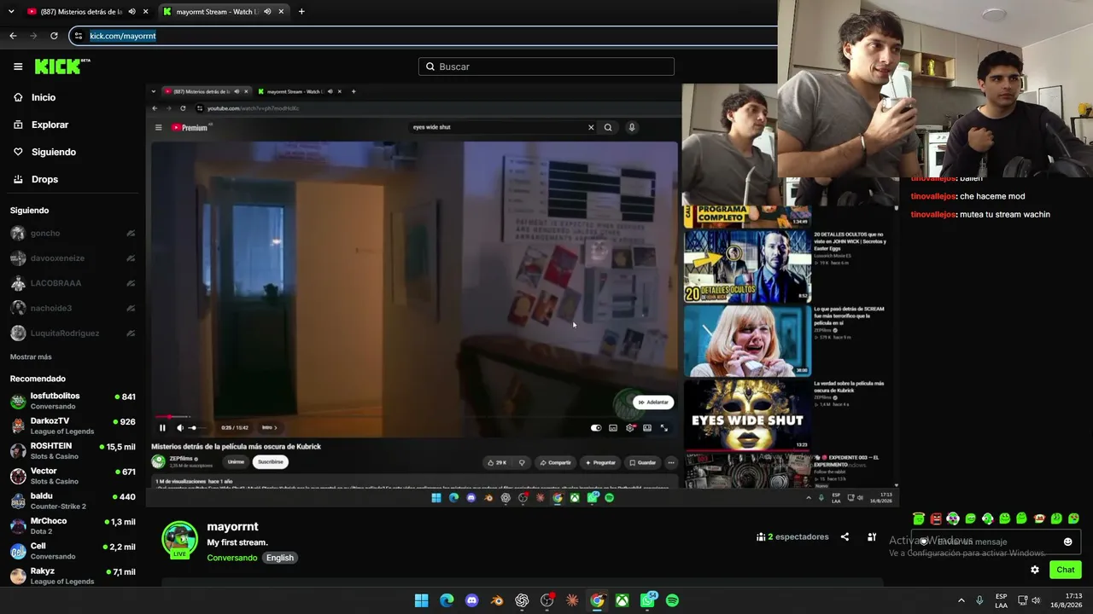
Task: Expand the list with Mostrar más
Action: 31,356
